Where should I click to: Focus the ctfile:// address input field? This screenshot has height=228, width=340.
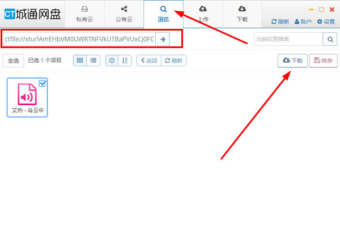point(79,39)
